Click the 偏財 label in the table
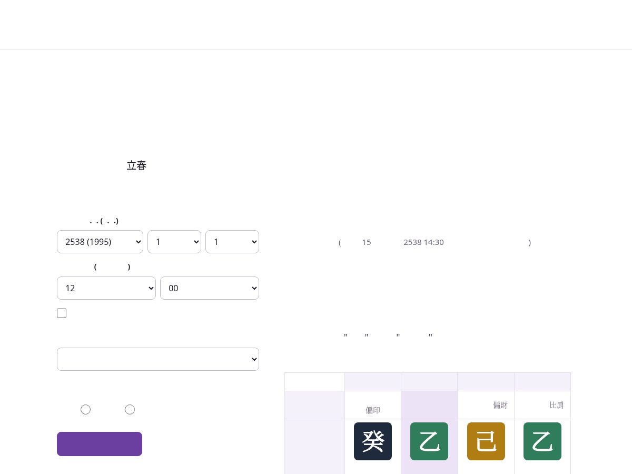This screenshot has width=632, height=474. coord(500,405)
